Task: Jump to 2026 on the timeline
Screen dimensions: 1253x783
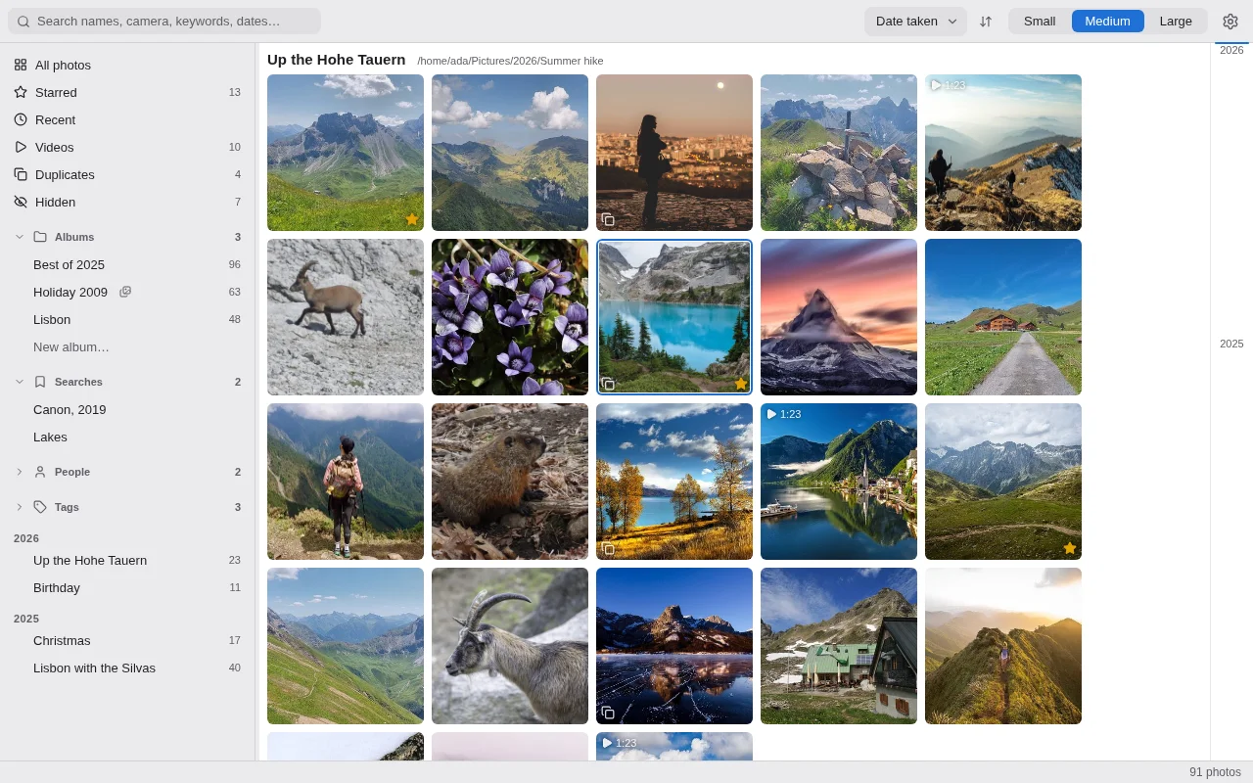Action: click(x=1231, y=50)
